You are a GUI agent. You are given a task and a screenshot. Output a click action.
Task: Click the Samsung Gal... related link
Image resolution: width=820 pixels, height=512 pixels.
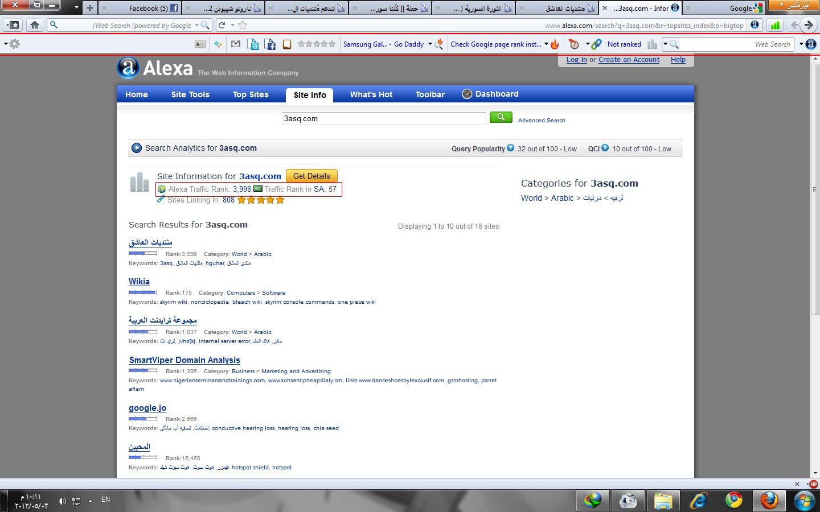[x=365, y=44]
